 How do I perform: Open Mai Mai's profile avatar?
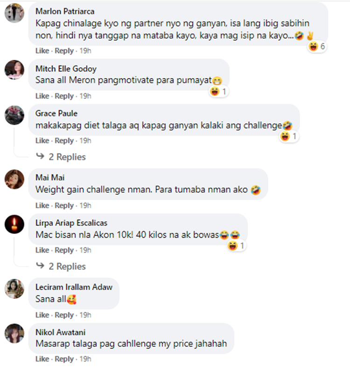(14, 179)
